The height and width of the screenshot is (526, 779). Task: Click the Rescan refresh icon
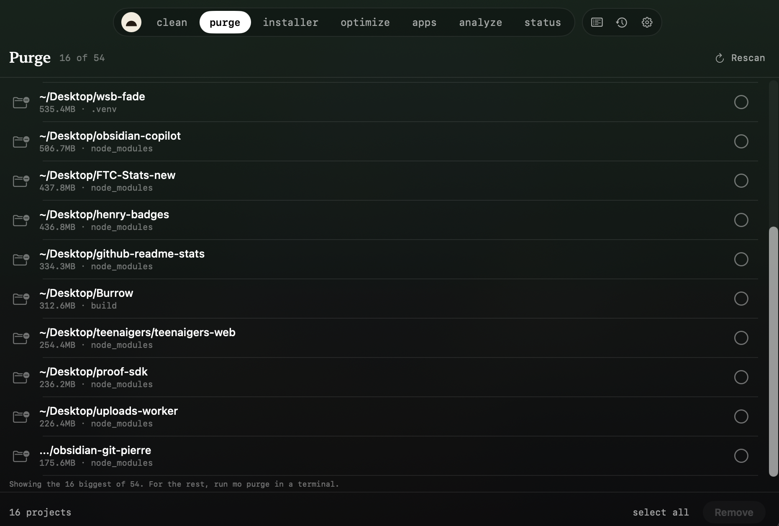[720, 58]
